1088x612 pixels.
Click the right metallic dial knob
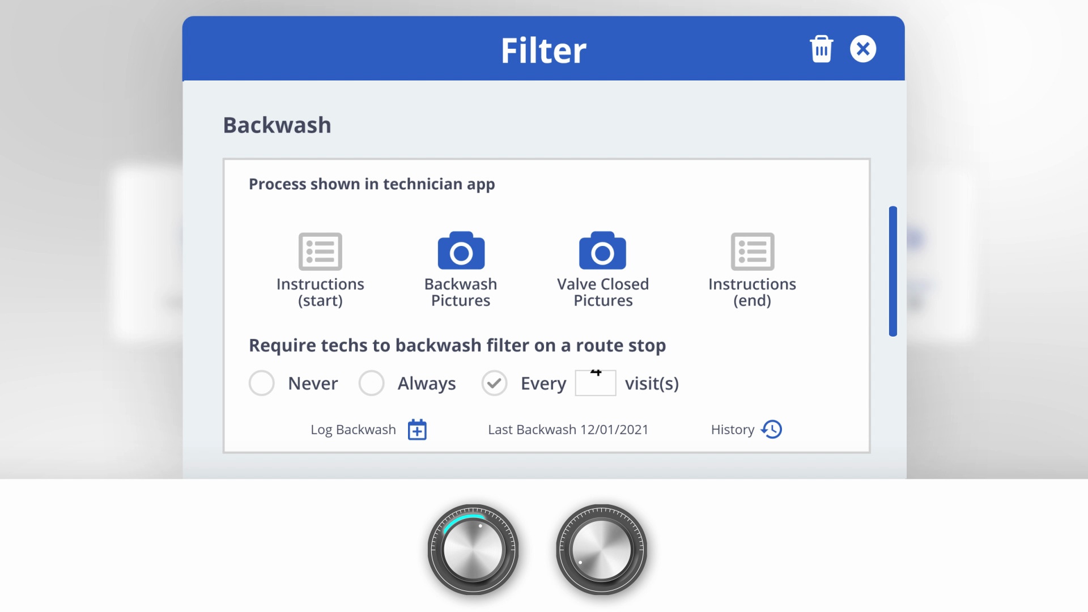pos(601,549)
